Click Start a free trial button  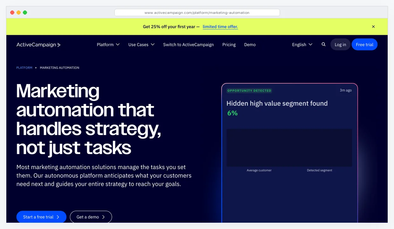click(41, 217)
